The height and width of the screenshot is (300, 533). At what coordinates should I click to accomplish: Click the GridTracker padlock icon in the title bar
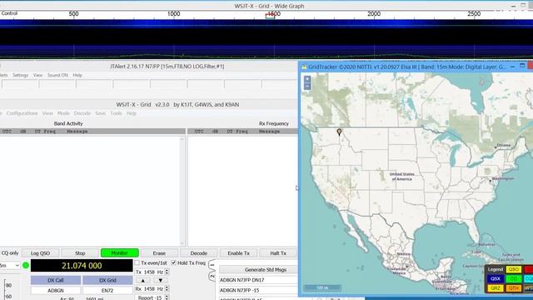[304, 67]
